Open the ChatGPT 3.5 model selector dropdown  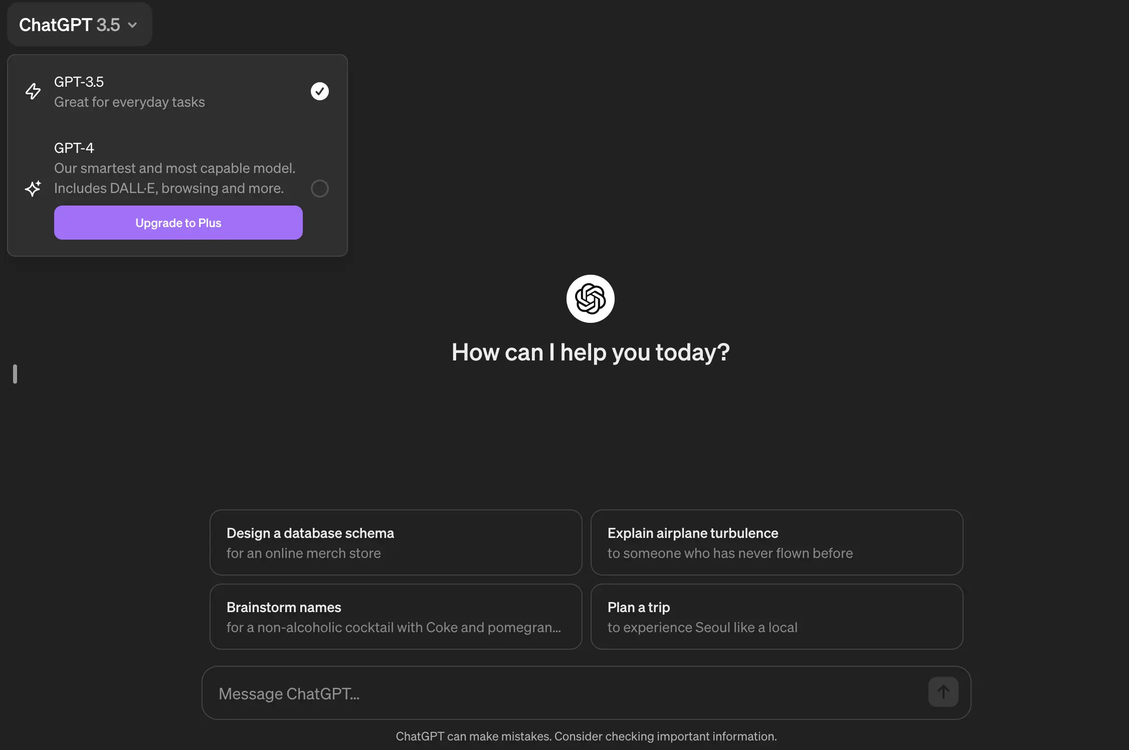click(x=79, y=25)
